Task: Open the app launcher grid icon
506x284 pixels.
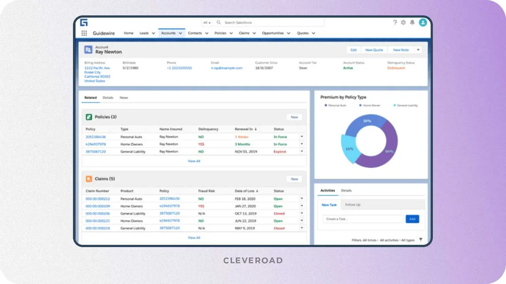Action: click(84, 33)
